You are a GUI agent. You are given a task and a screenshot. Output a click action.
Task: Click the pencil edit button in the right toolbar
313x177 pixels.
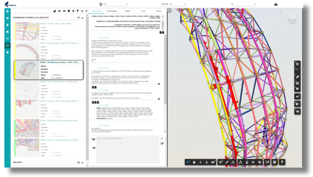(x=297, y=77)
